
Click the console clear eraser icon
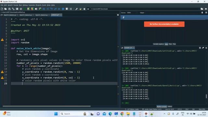click(203, 48)
